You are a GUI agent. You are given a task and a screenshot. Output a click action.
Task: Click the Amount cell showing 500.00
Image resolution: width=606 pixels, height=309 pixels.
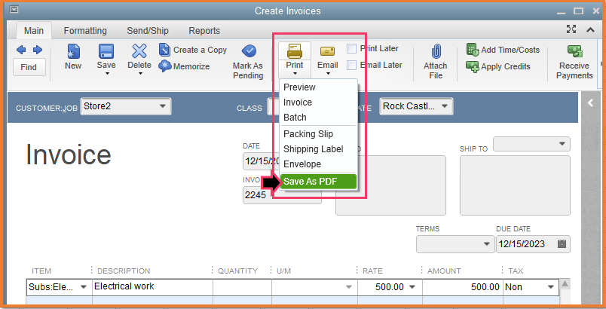point(462,287)
